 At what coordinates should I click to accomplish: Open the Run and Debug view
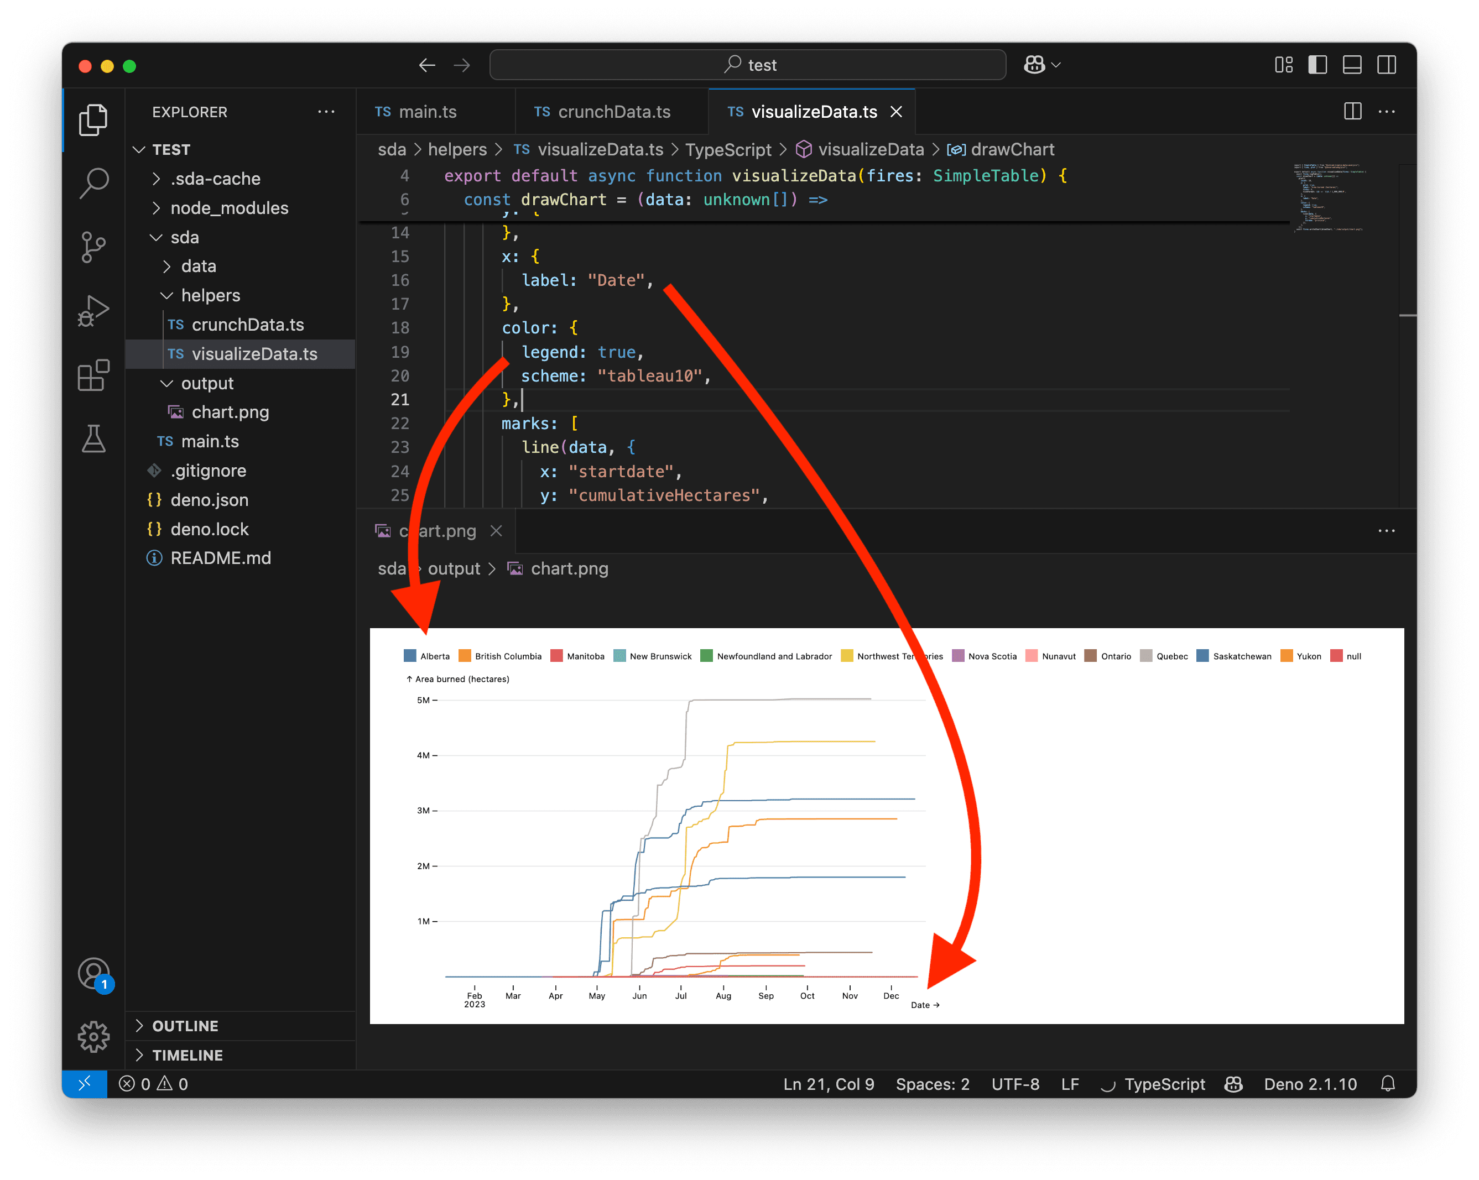click(x=94, y=310)
